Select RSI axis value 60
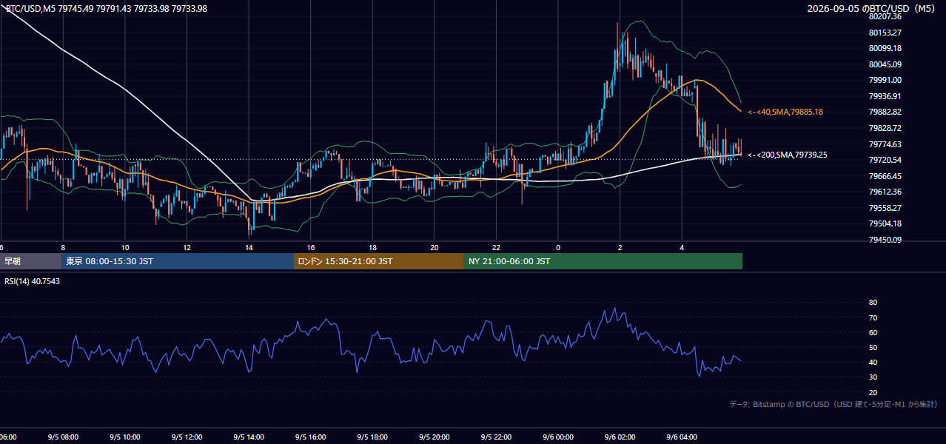This screenshot has width=946, height=444. [873, 332]
